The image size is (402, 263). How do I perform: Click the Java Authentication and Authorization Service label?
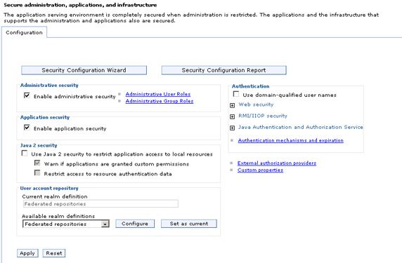(x=301, y=127)
